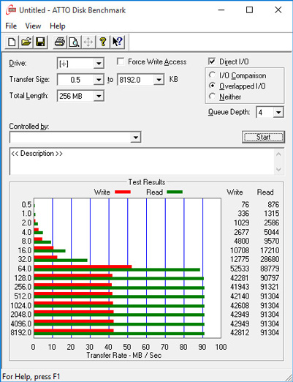Click the Description scrollbar down arrow
Image resolution: width=293 pixels, height=382 pixels.
278,169
